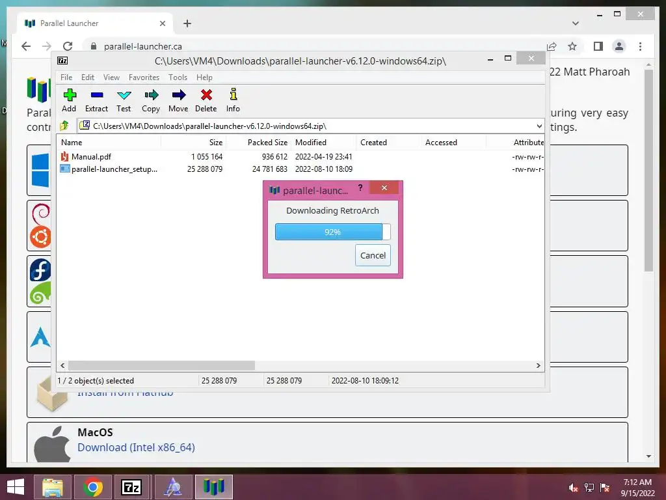The width and height of the screenshot is (666, 500).
Task: Click the Action Center flag tray icon
Action: click(605, 488)
